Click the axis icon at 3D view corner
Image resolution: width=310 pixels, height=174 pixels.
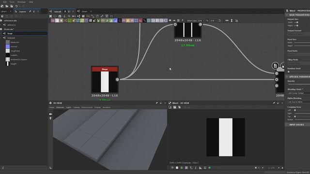pyautogui.click(x=50, y=168)
